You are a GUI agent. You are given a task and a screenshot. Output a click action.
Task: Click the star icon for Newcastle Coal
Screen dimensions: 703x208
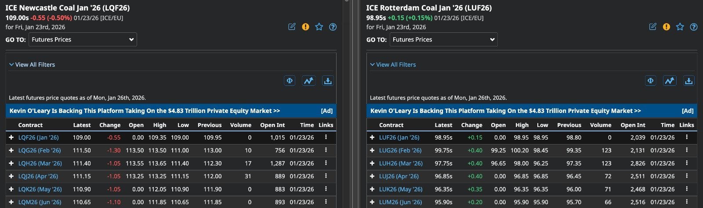tap(319, 27)
